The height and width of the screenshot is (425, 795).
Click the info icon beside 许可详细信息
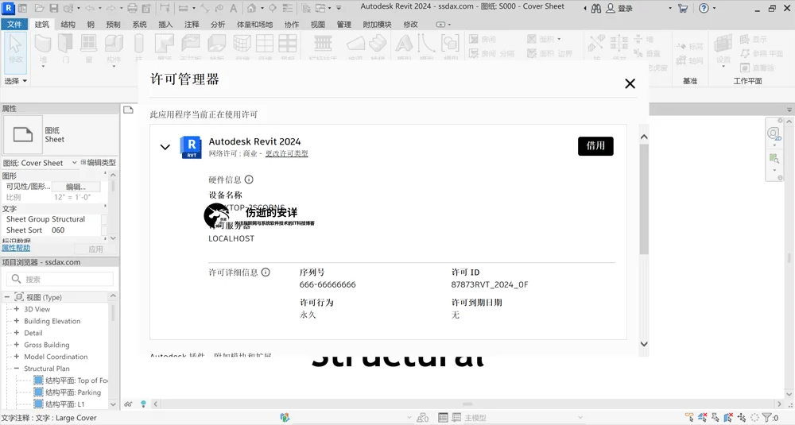[266, 272]
